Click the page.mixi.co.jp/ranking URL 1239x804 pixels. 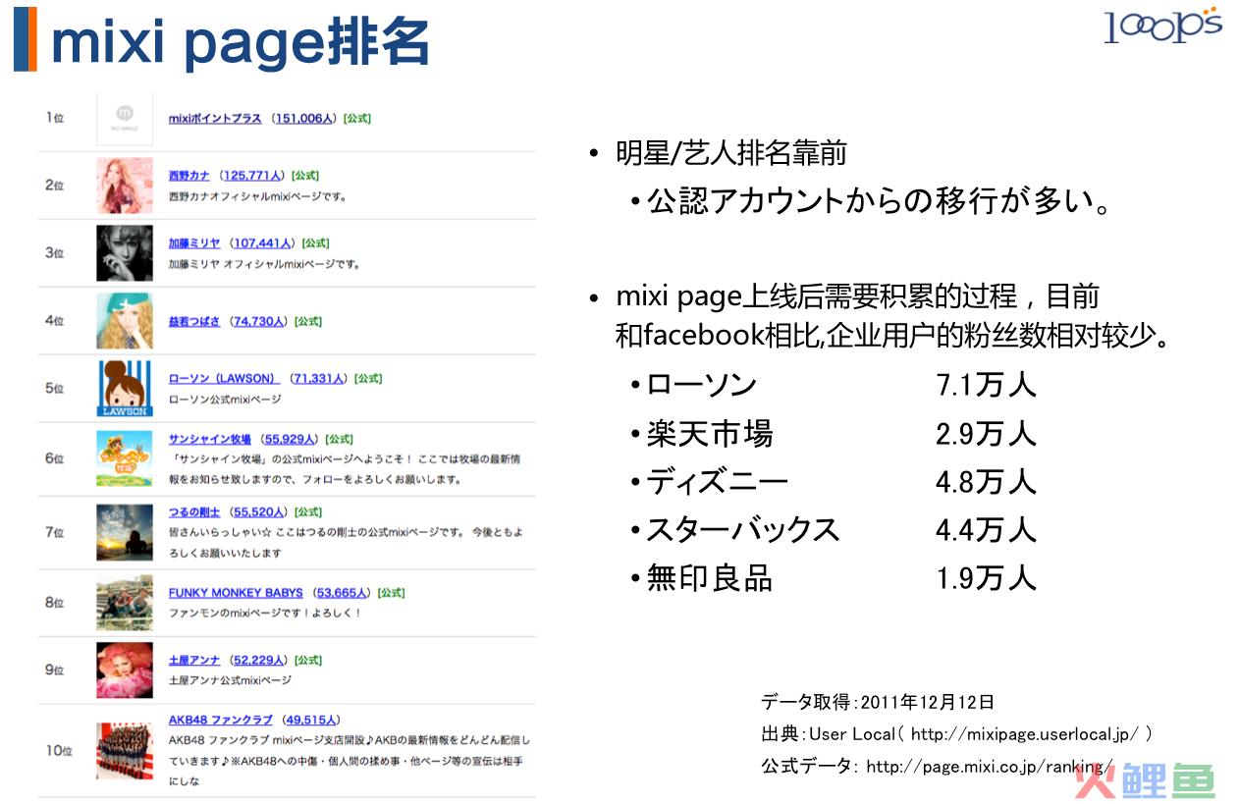click(x=989, y=766)
